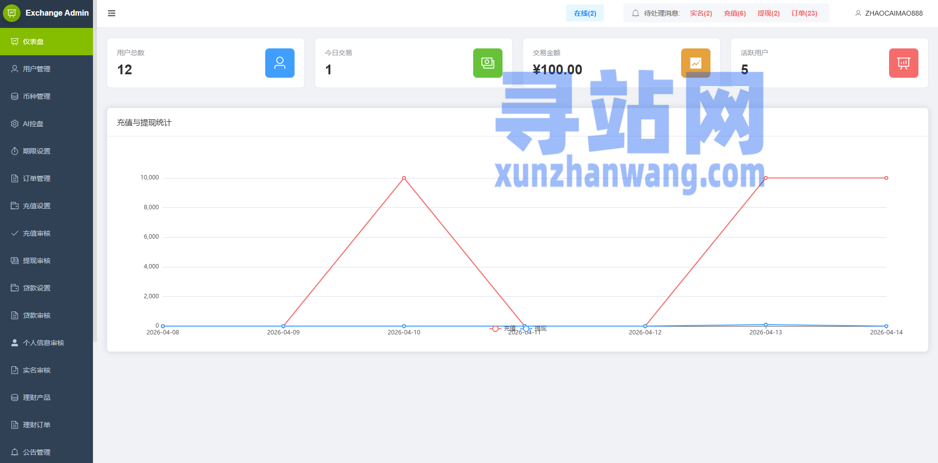The height and width of the screenshot is (463, 938).
Task: Click the 公告管理 bell icon
Action: (15, 452)
